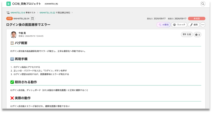Select the title ログイン後の画面遷移でエラー
This screenshot has width=212, height=113.
(x=28, y=25)
